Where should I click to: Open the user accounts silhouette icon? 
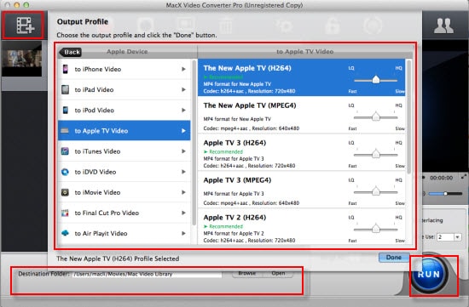443,26
